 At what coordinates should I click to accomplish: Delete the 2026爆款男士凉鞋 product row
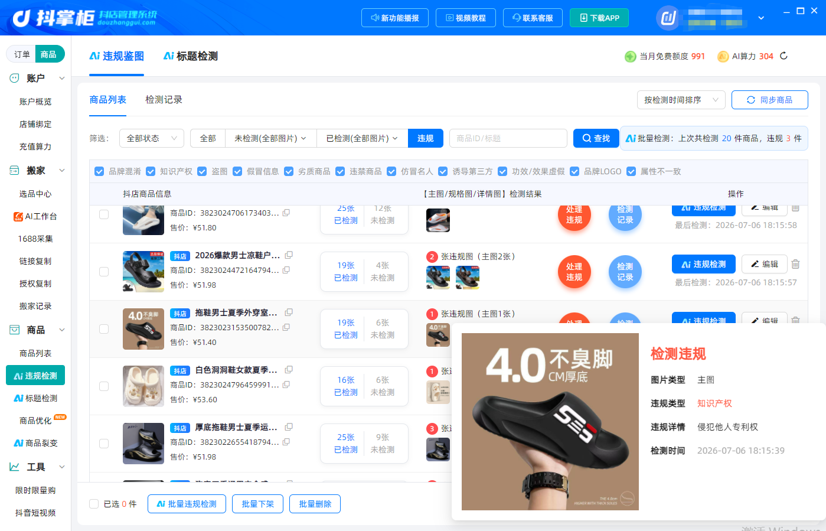(x=795, y=264)
